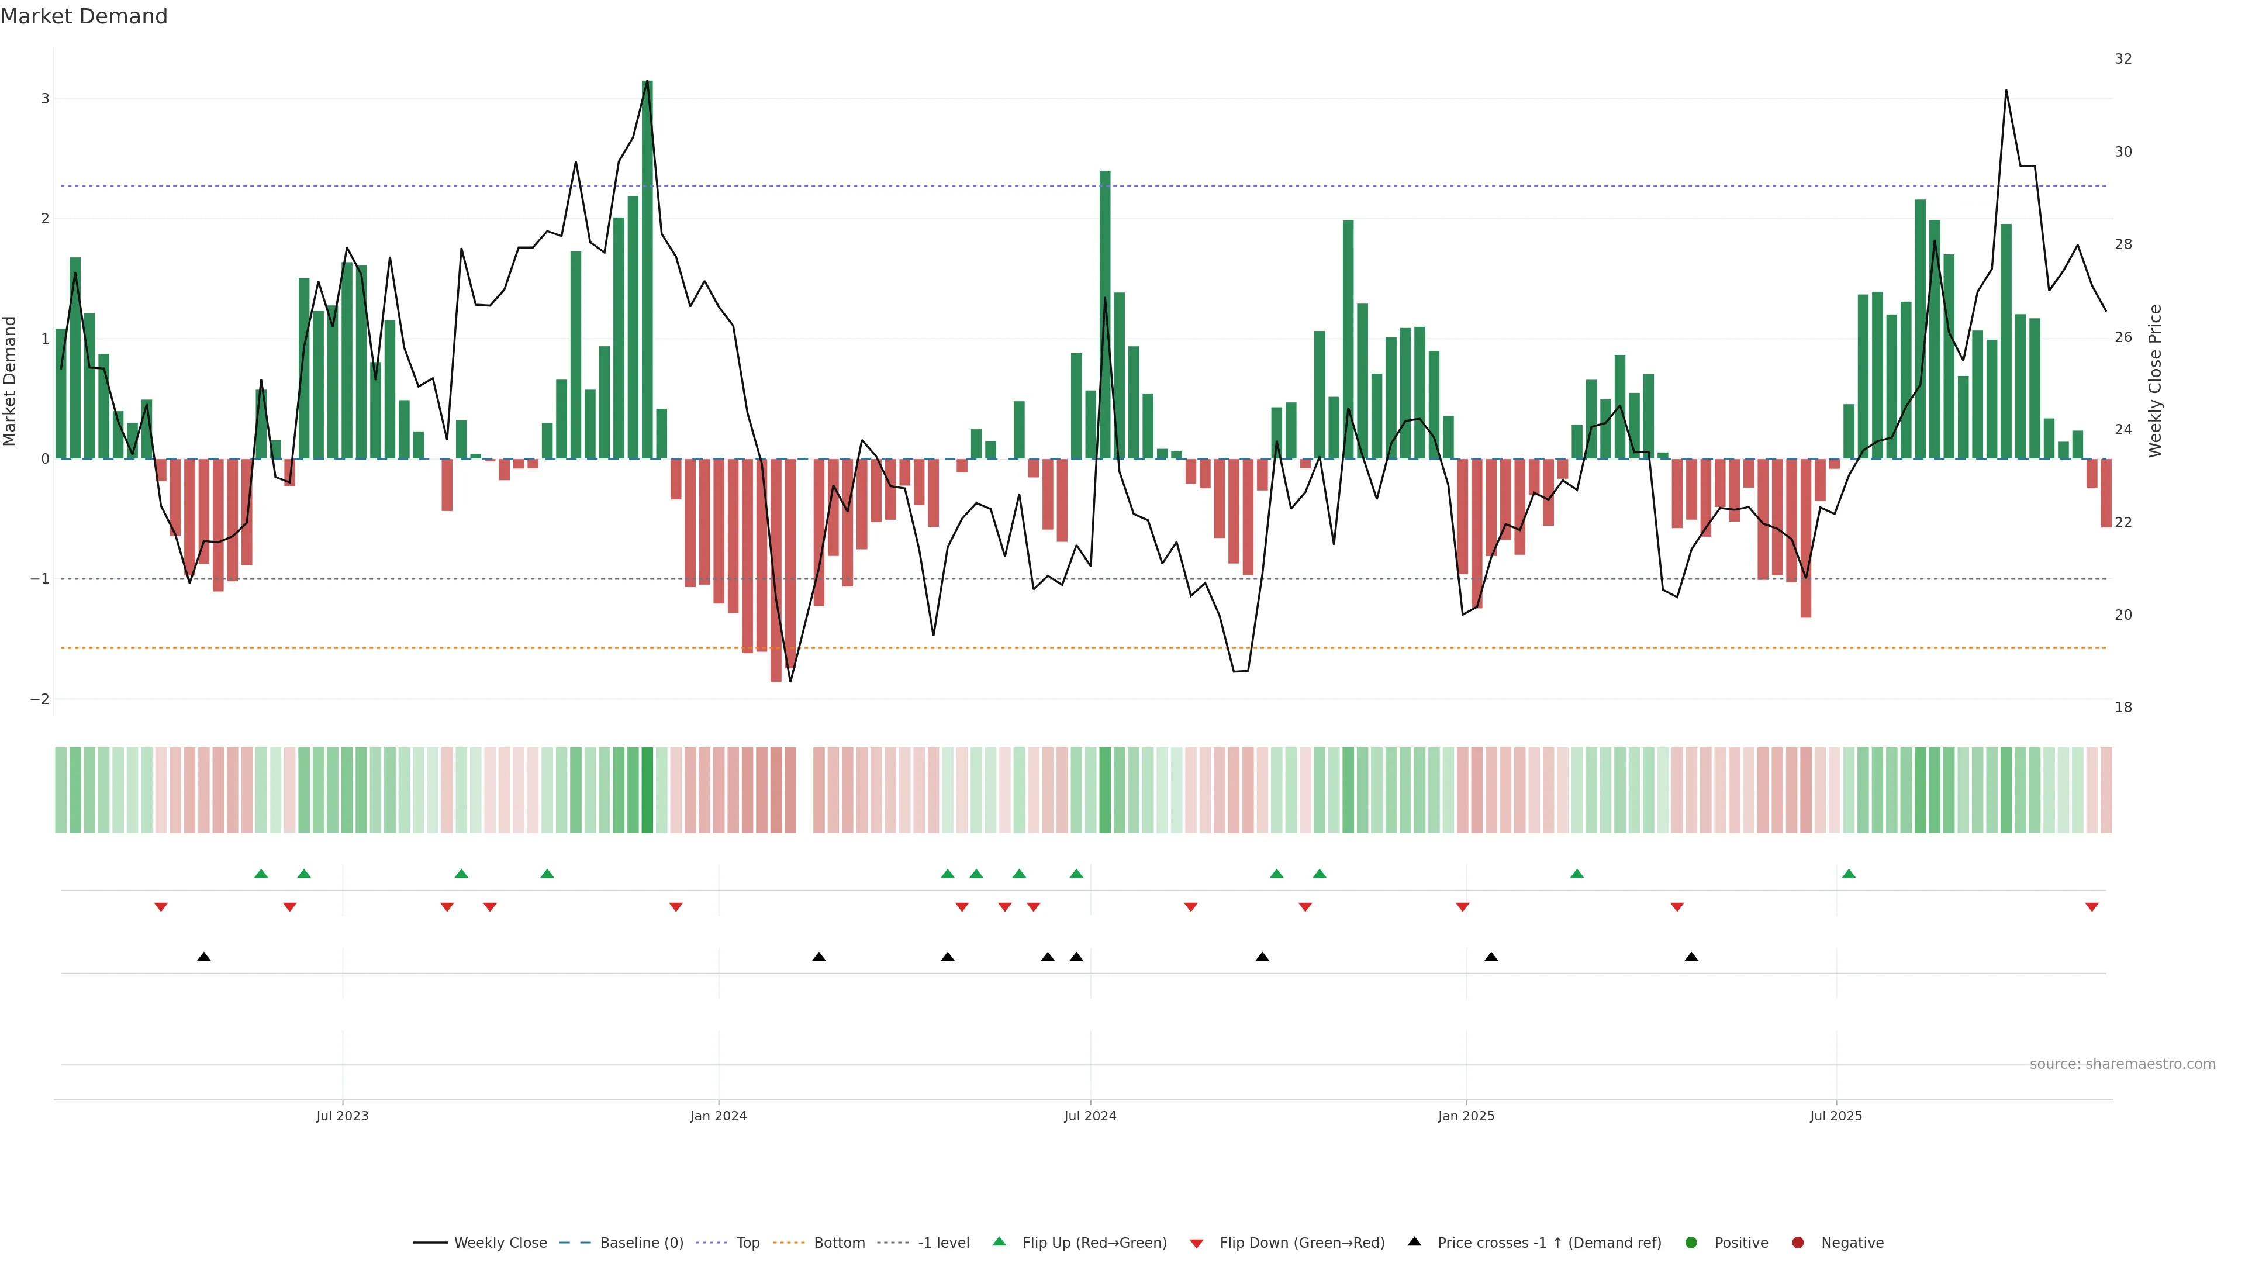This screenshot has width=2245, height=1263.
Task: Click the green flip-up marker just after Jul 2025
Action: (x=1849, y=874)
